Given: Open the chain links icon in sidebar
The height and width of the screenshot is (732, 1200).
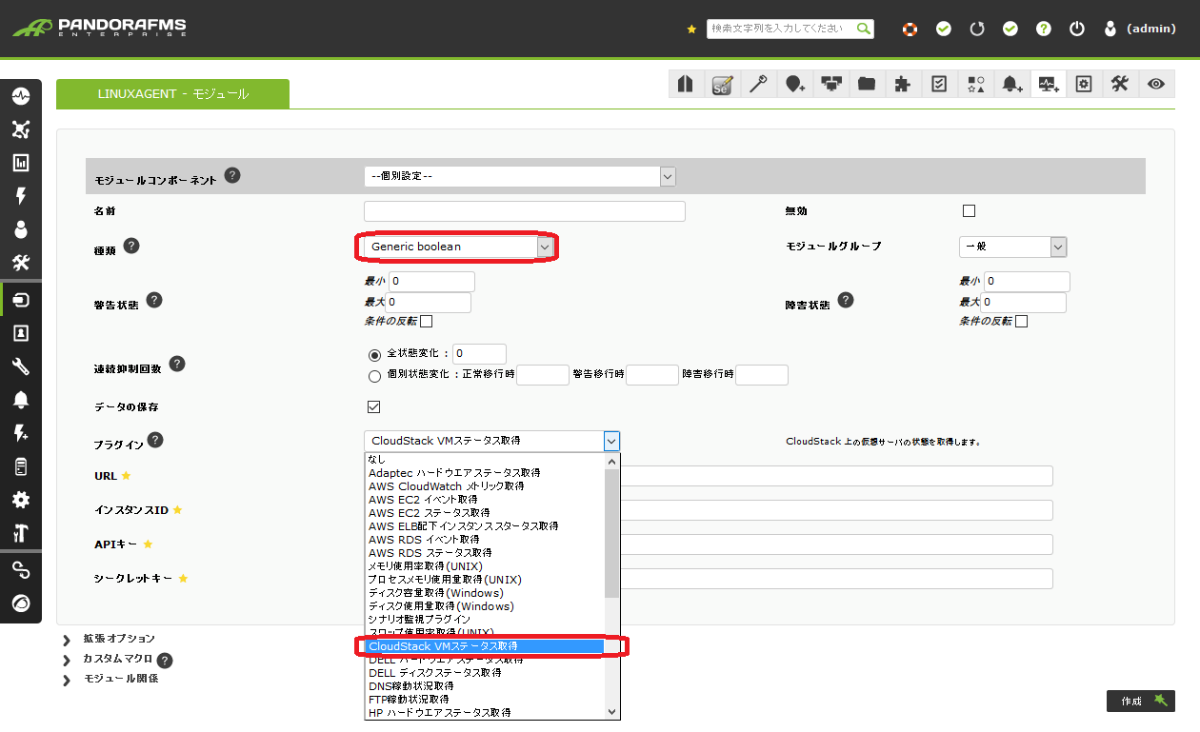Looking at the screenshot, I should click(21, 569).
